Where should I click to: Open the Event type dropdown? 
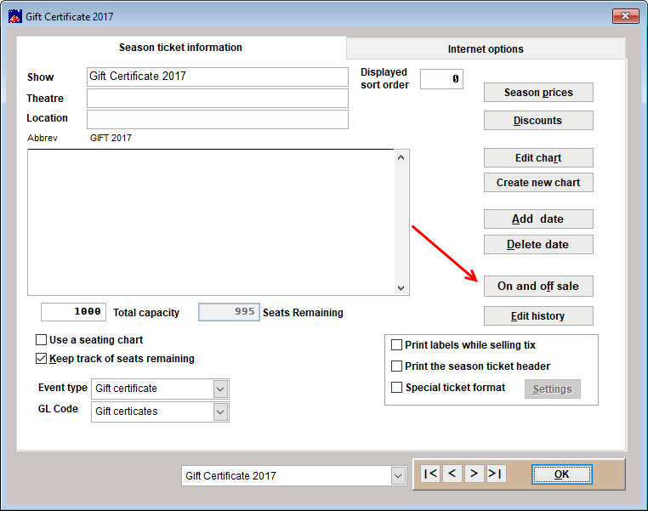(x=220, y=389)
